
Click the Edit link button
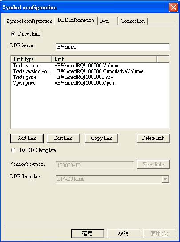point(63,138)
